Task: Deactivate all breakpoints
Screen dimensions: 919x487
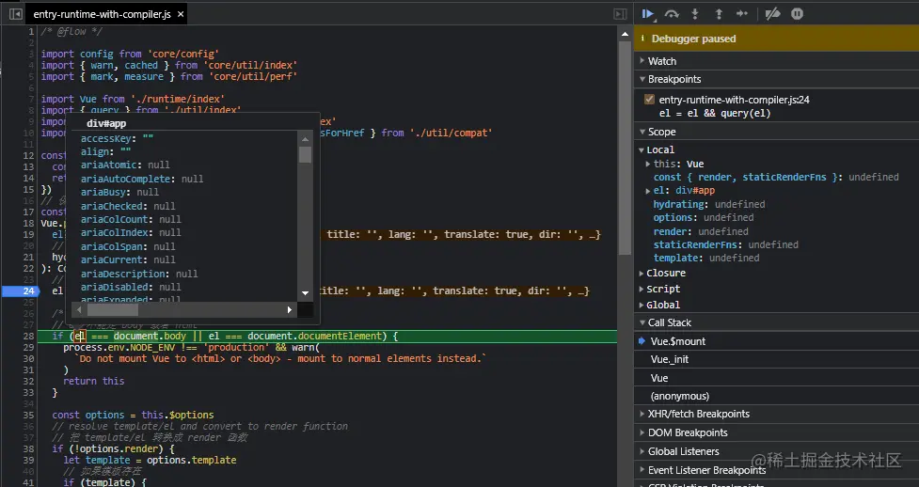Action: coord(772,14)
